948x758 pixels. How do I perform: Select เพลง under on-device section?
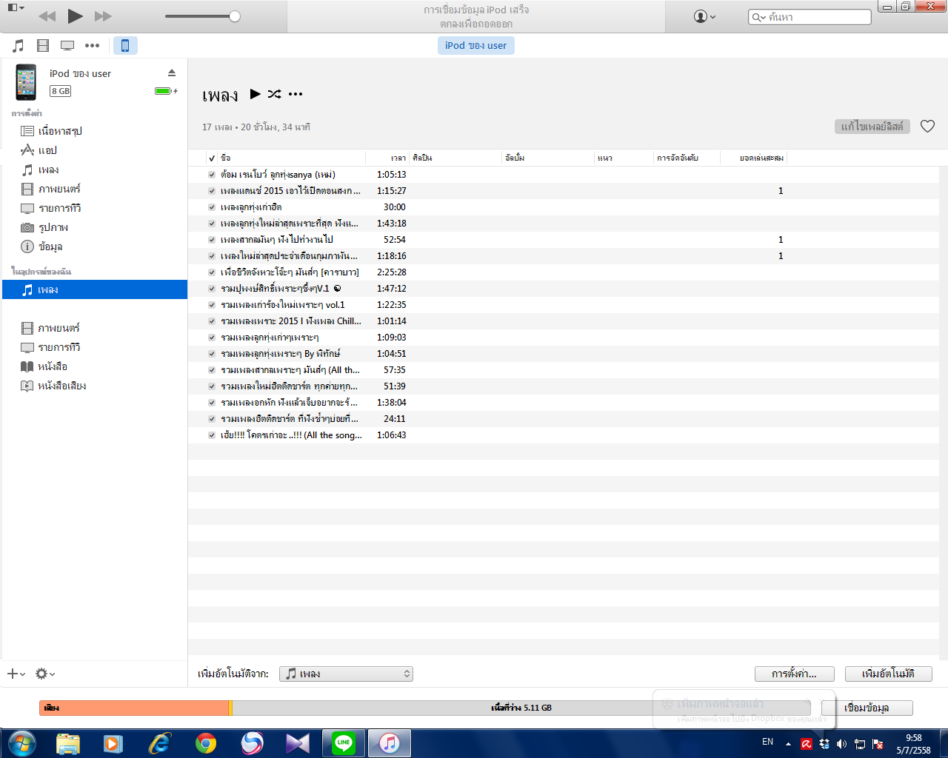(95, 289)
